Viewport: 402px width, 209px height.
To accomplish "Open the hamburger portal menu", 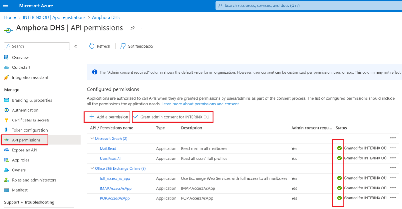I will (6, 6).
